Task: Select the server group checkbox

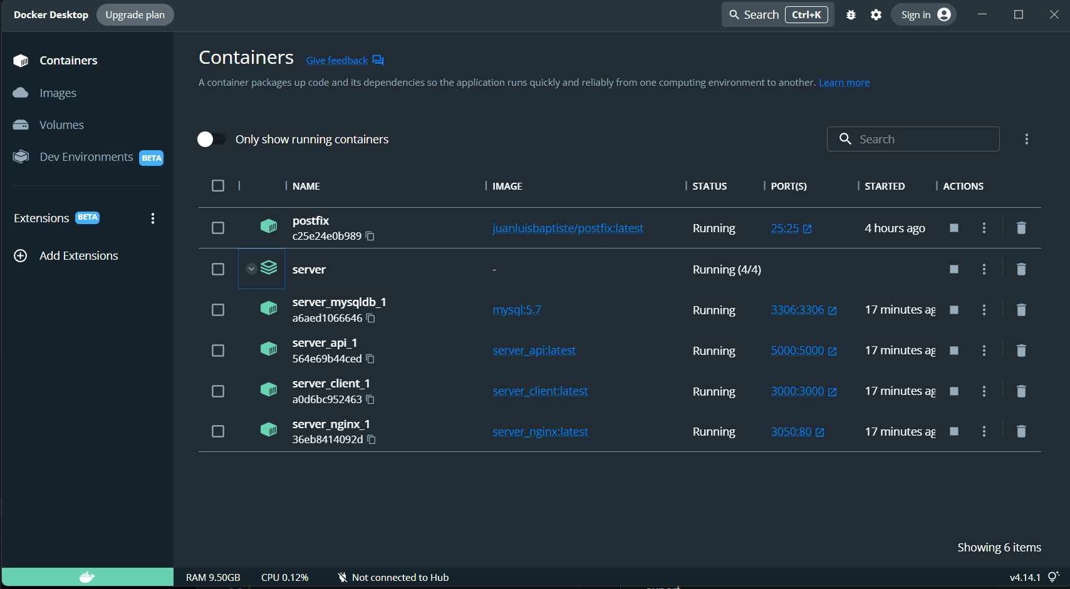Action: coord(218,269)
